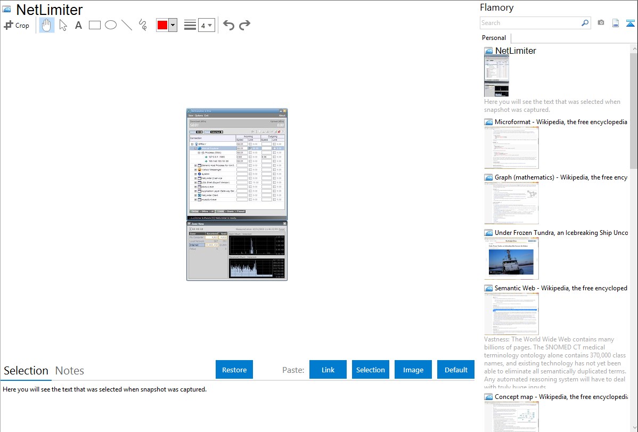Viewport: 638px width, 432px height.
Task: Click the NetLimiter title in sidebar list
Action: 516,51
